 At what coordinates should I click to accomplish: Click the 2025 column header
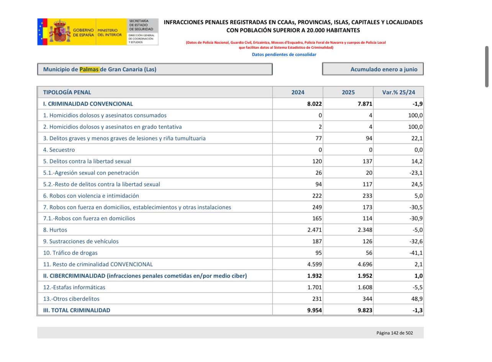[x=348, y=92]
